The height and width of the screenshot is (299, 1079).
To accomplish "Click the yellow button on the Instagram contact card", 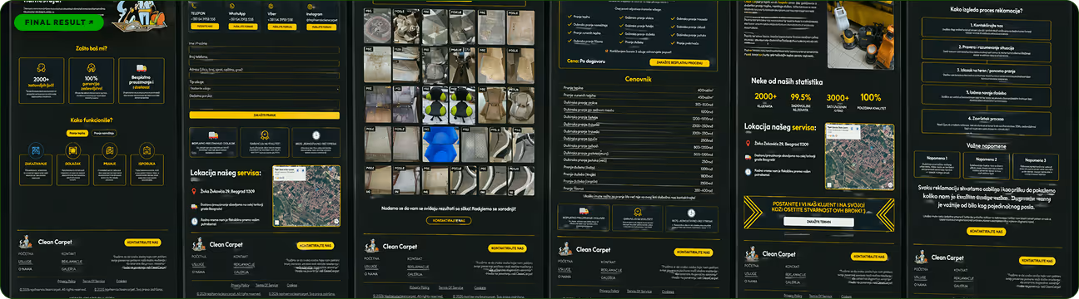I will [x=321, y=27].
